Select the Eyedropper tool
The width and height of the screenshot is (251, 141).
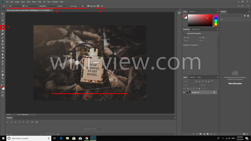click(x=3, y=31)
